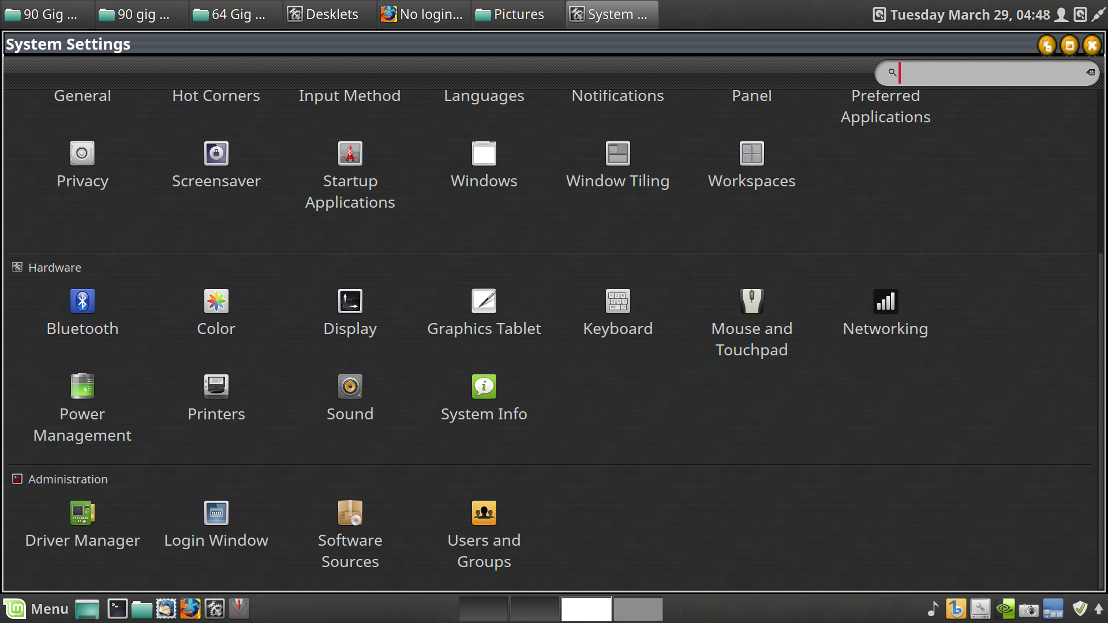Open Power Management icon
Viewport: 1108px width, 623px height.
82,386
